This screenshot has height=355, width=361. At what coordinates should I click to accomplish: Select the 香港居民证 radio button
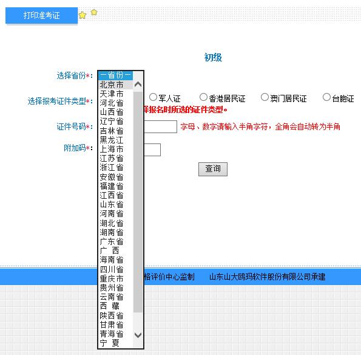(203, 97)
